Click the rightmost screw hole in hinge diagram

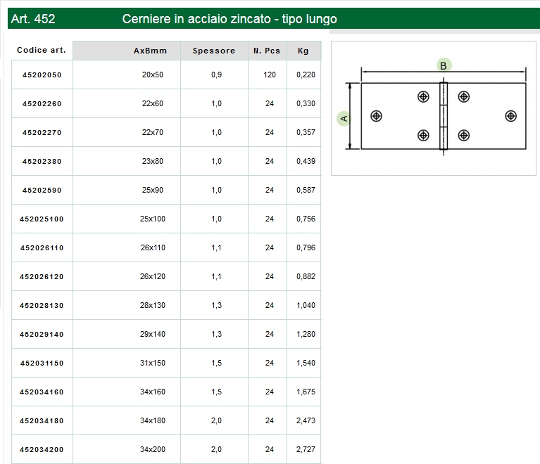click(x=510, y=116)
